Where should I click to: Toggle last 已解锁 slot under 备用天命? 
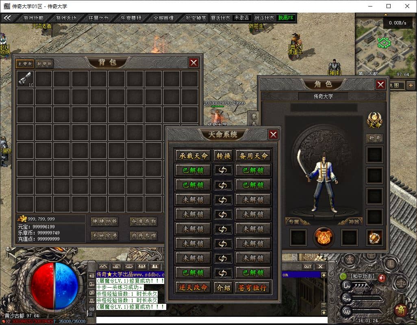point(254,273)
